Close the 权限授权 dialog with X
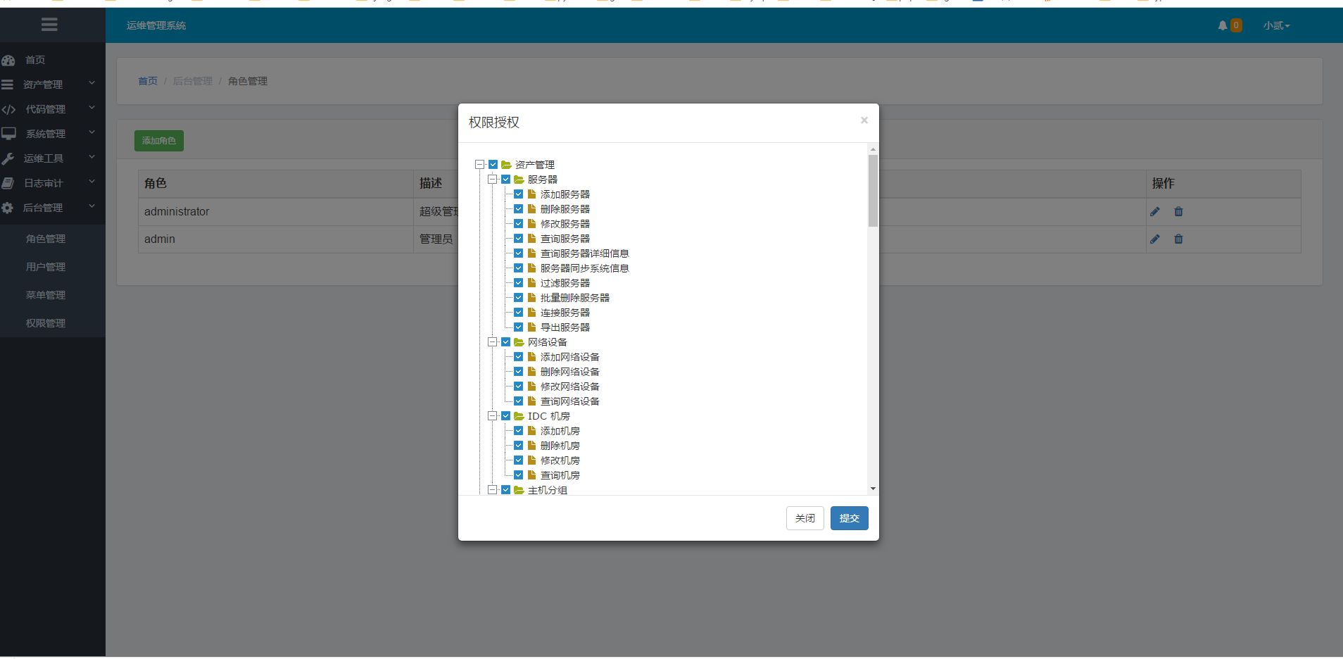1343x659 pixels. point(864,120)
